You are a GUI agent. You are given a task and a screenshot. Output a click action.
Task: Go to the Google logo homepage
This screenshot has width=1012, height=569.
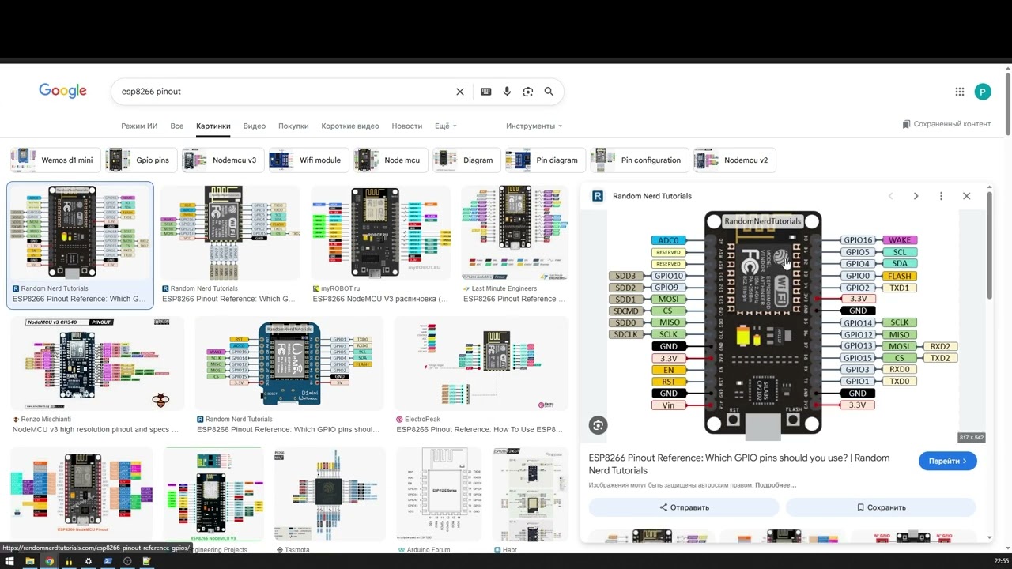tap(62, 91)
